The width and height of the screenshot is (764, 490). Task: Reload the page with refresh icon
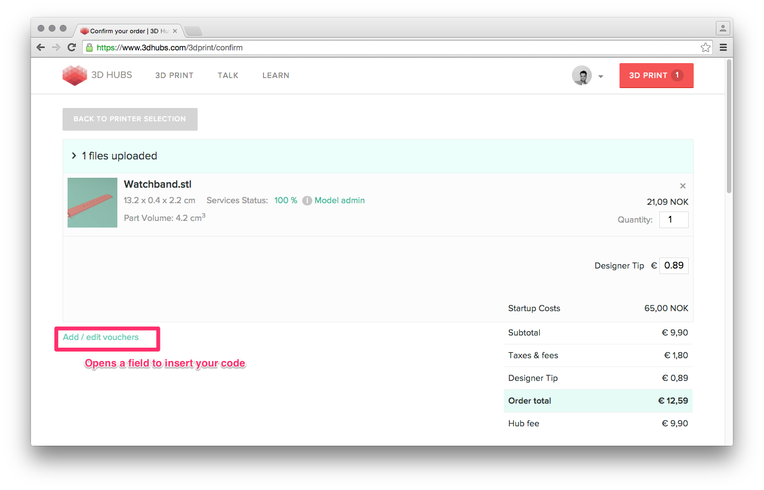pos(71,48)
